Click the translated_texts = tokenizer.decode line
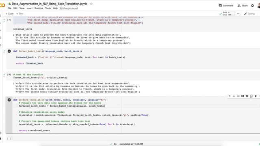260x146 pixels. coord(77,125)
